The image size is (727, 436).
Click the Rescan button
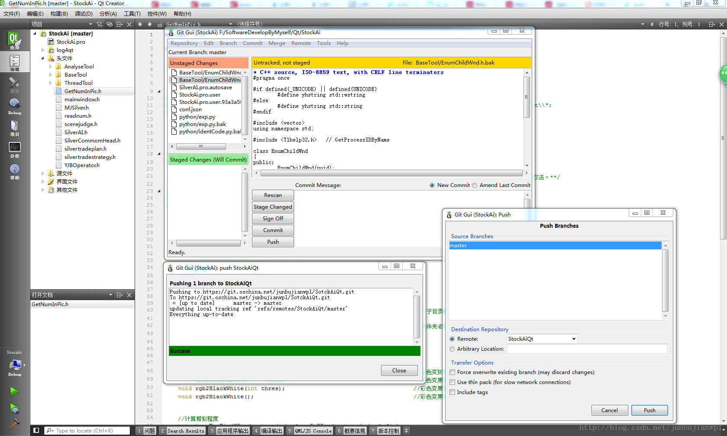pyautogui.click(x=273, y=195)
